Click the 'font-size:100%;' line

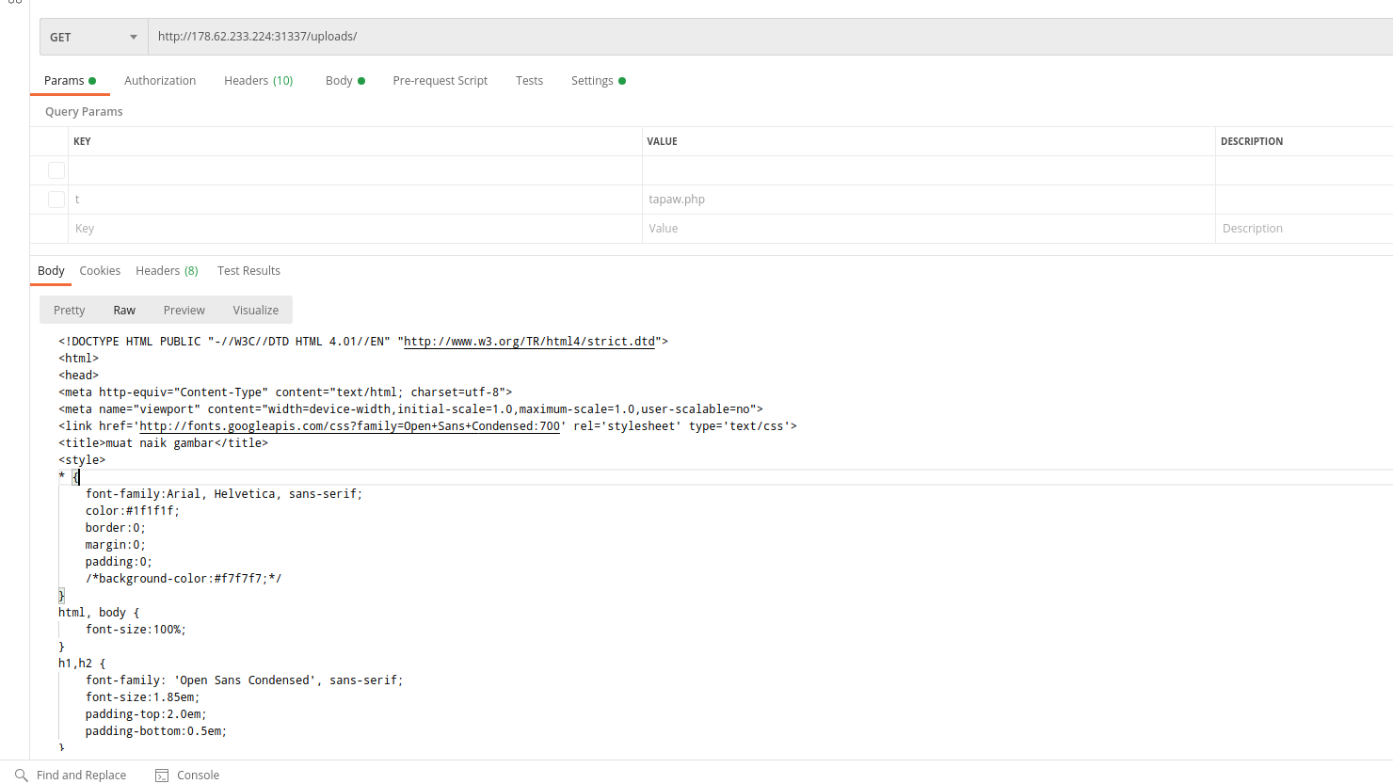pyautogui.click(x=136, y=630)
